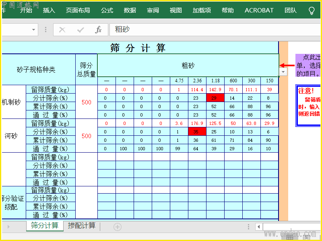Select the 机制砂 row label
This screenshot has height=241, width=322.
tap(14, 102)
